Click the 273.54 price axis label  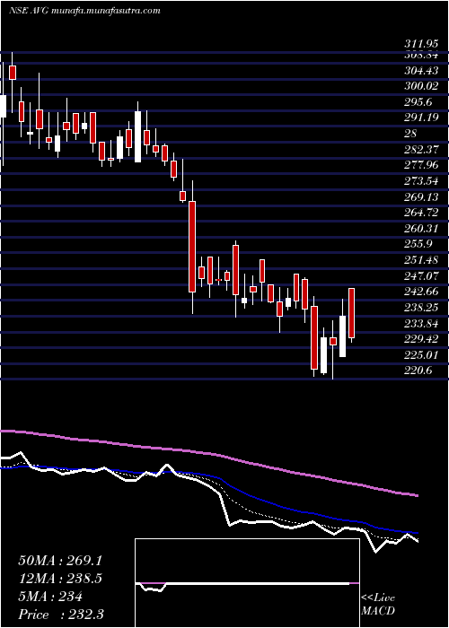[421, 181]
